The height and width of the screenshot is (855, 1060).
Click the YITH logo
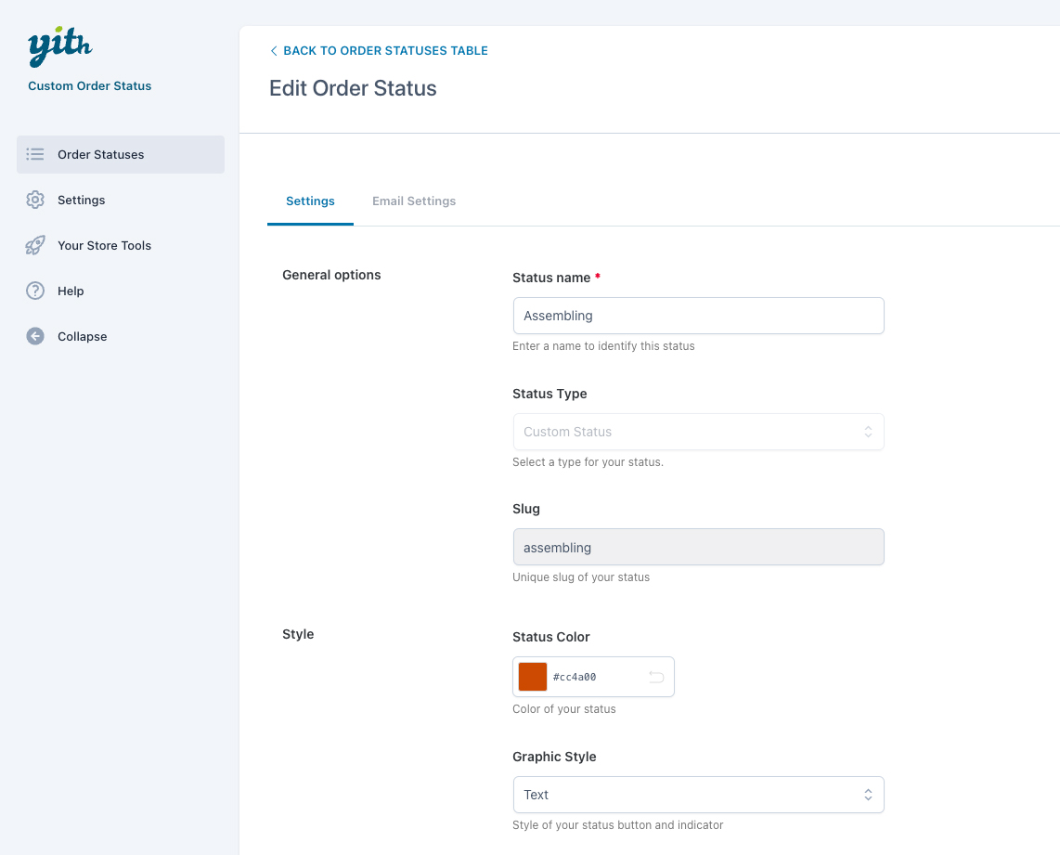click(x=60, y=46)
